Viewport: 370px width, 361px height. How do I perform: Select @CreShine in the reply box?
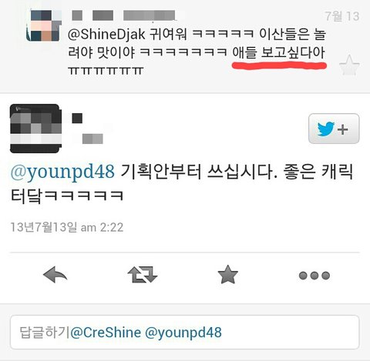click(106, 333)
